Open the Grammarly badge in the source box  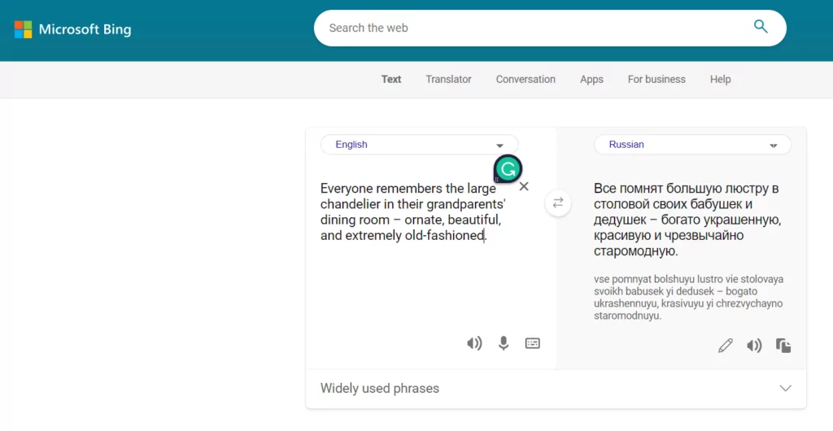click(x=508, y=169)
